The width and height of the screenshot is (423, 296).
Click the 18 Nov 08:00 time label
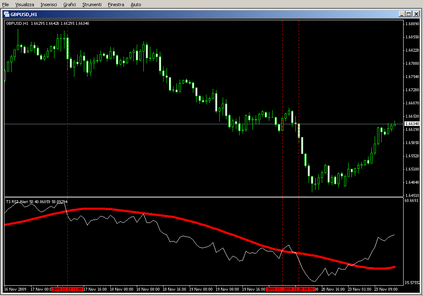[x=148, y=289]
